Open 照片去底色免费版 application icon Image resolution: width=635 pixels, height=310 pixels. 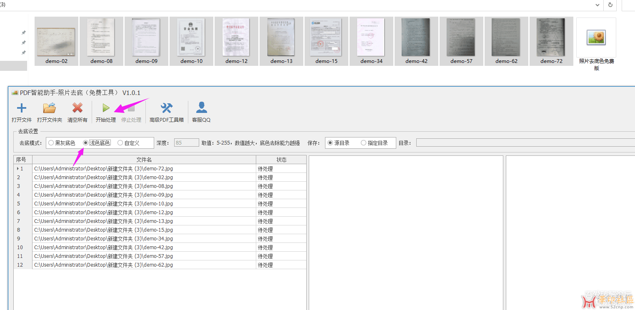[596, 38]
